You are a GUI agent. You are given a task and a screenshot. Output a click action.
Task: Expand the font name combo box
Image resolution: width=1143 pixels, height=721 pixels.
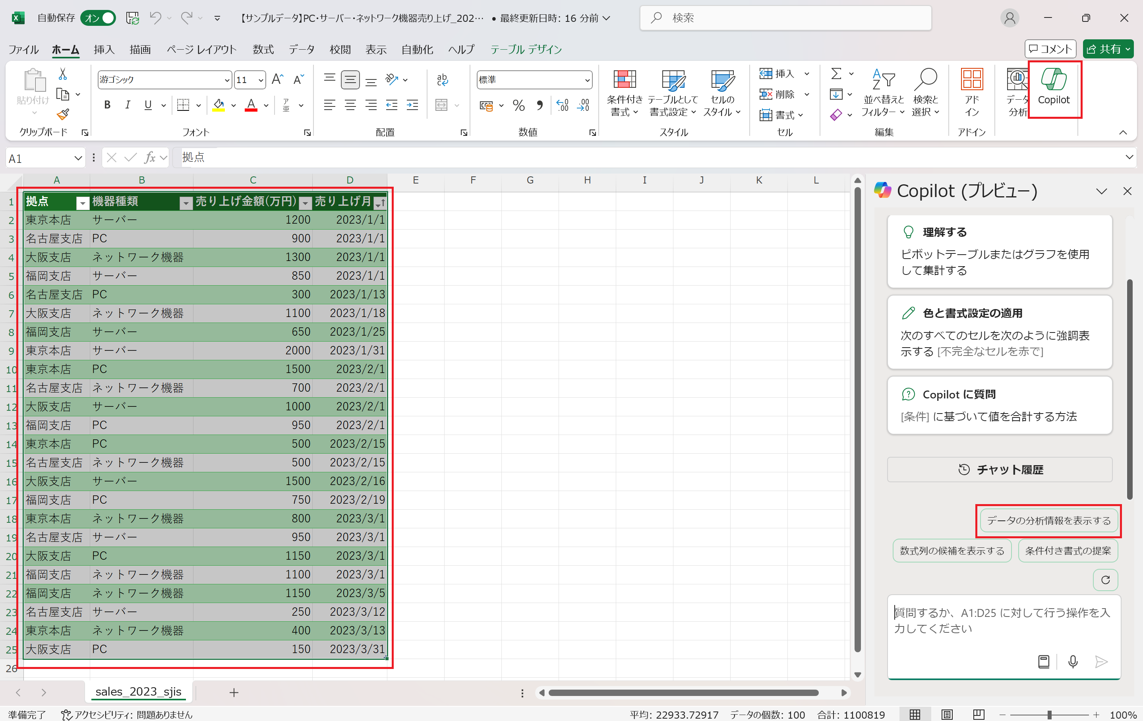coord(226,80)
